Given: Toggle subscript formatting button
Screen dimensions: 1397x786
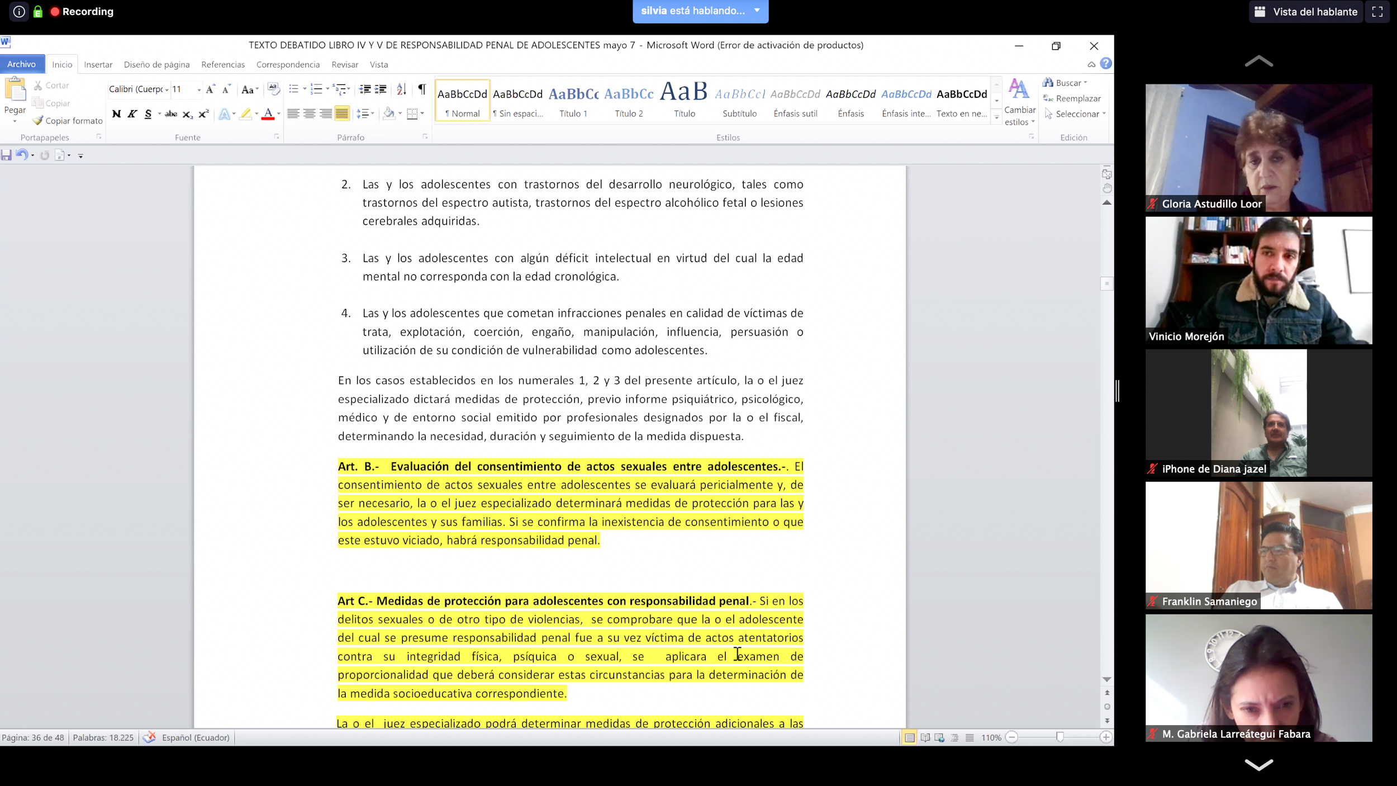Looking at the screenshot, I should pos(188,114).
